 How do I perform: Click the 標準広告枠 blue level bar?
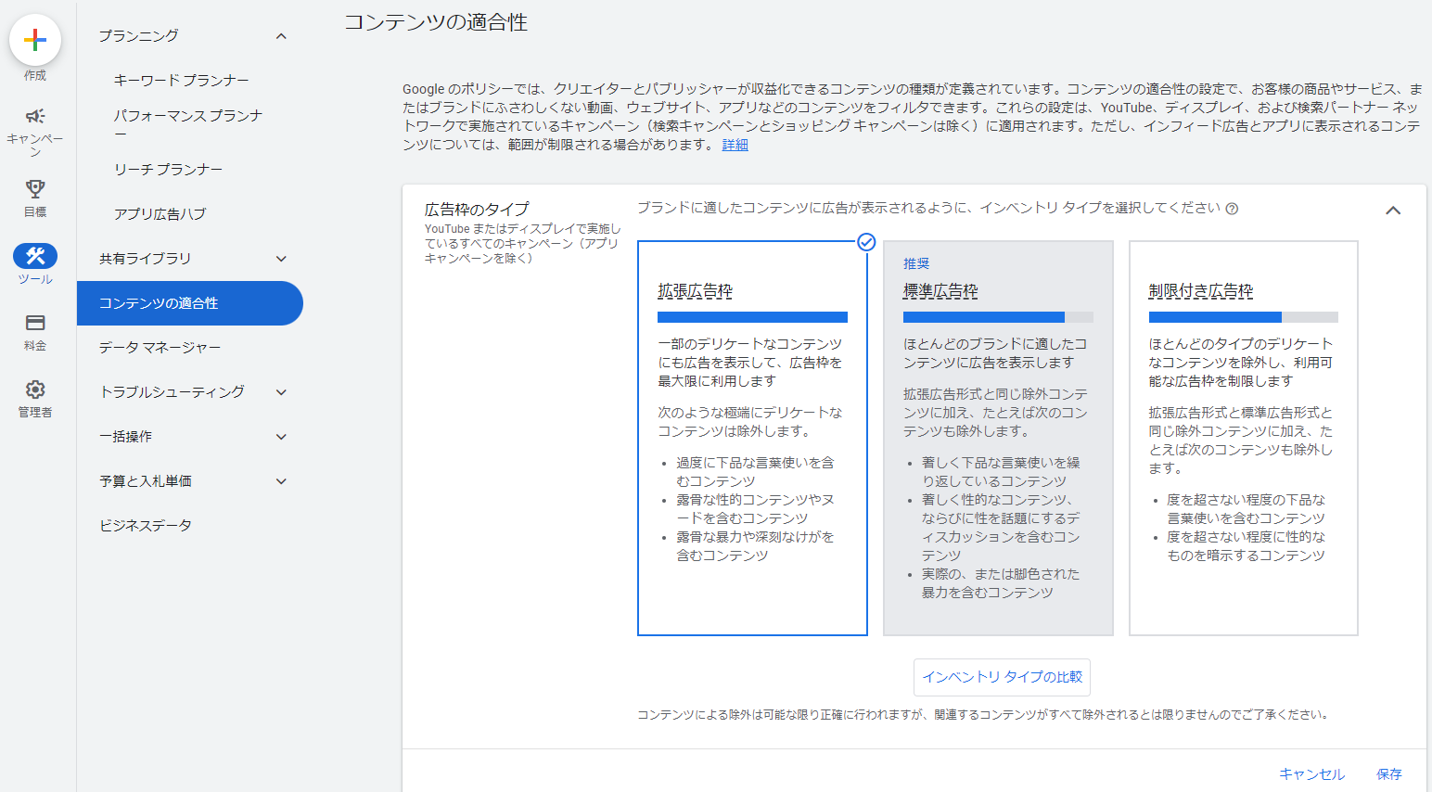coord(983,317)
